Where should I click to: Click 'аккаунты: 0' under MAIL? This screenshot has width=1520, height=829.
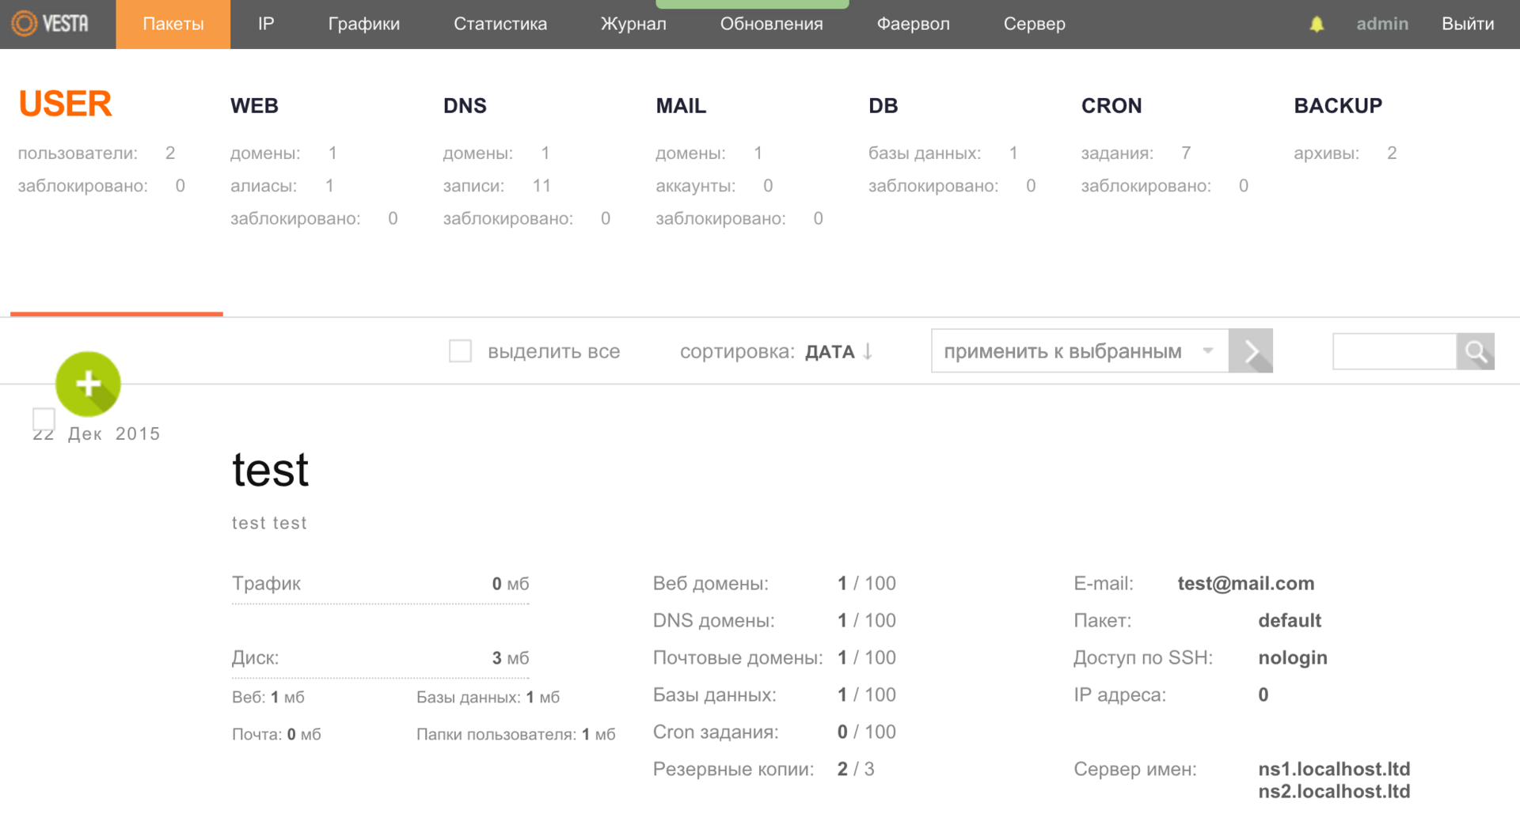[714, 186]
